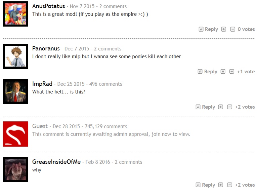The width and height of the screenshot is (257, 190).
Task: Upvote ImpRad's comment with plus icon
Action: tap(221, 107)
